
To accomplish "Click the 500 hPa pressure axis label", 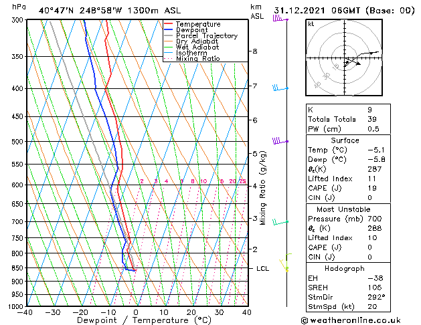I will (x=17, y=142).
